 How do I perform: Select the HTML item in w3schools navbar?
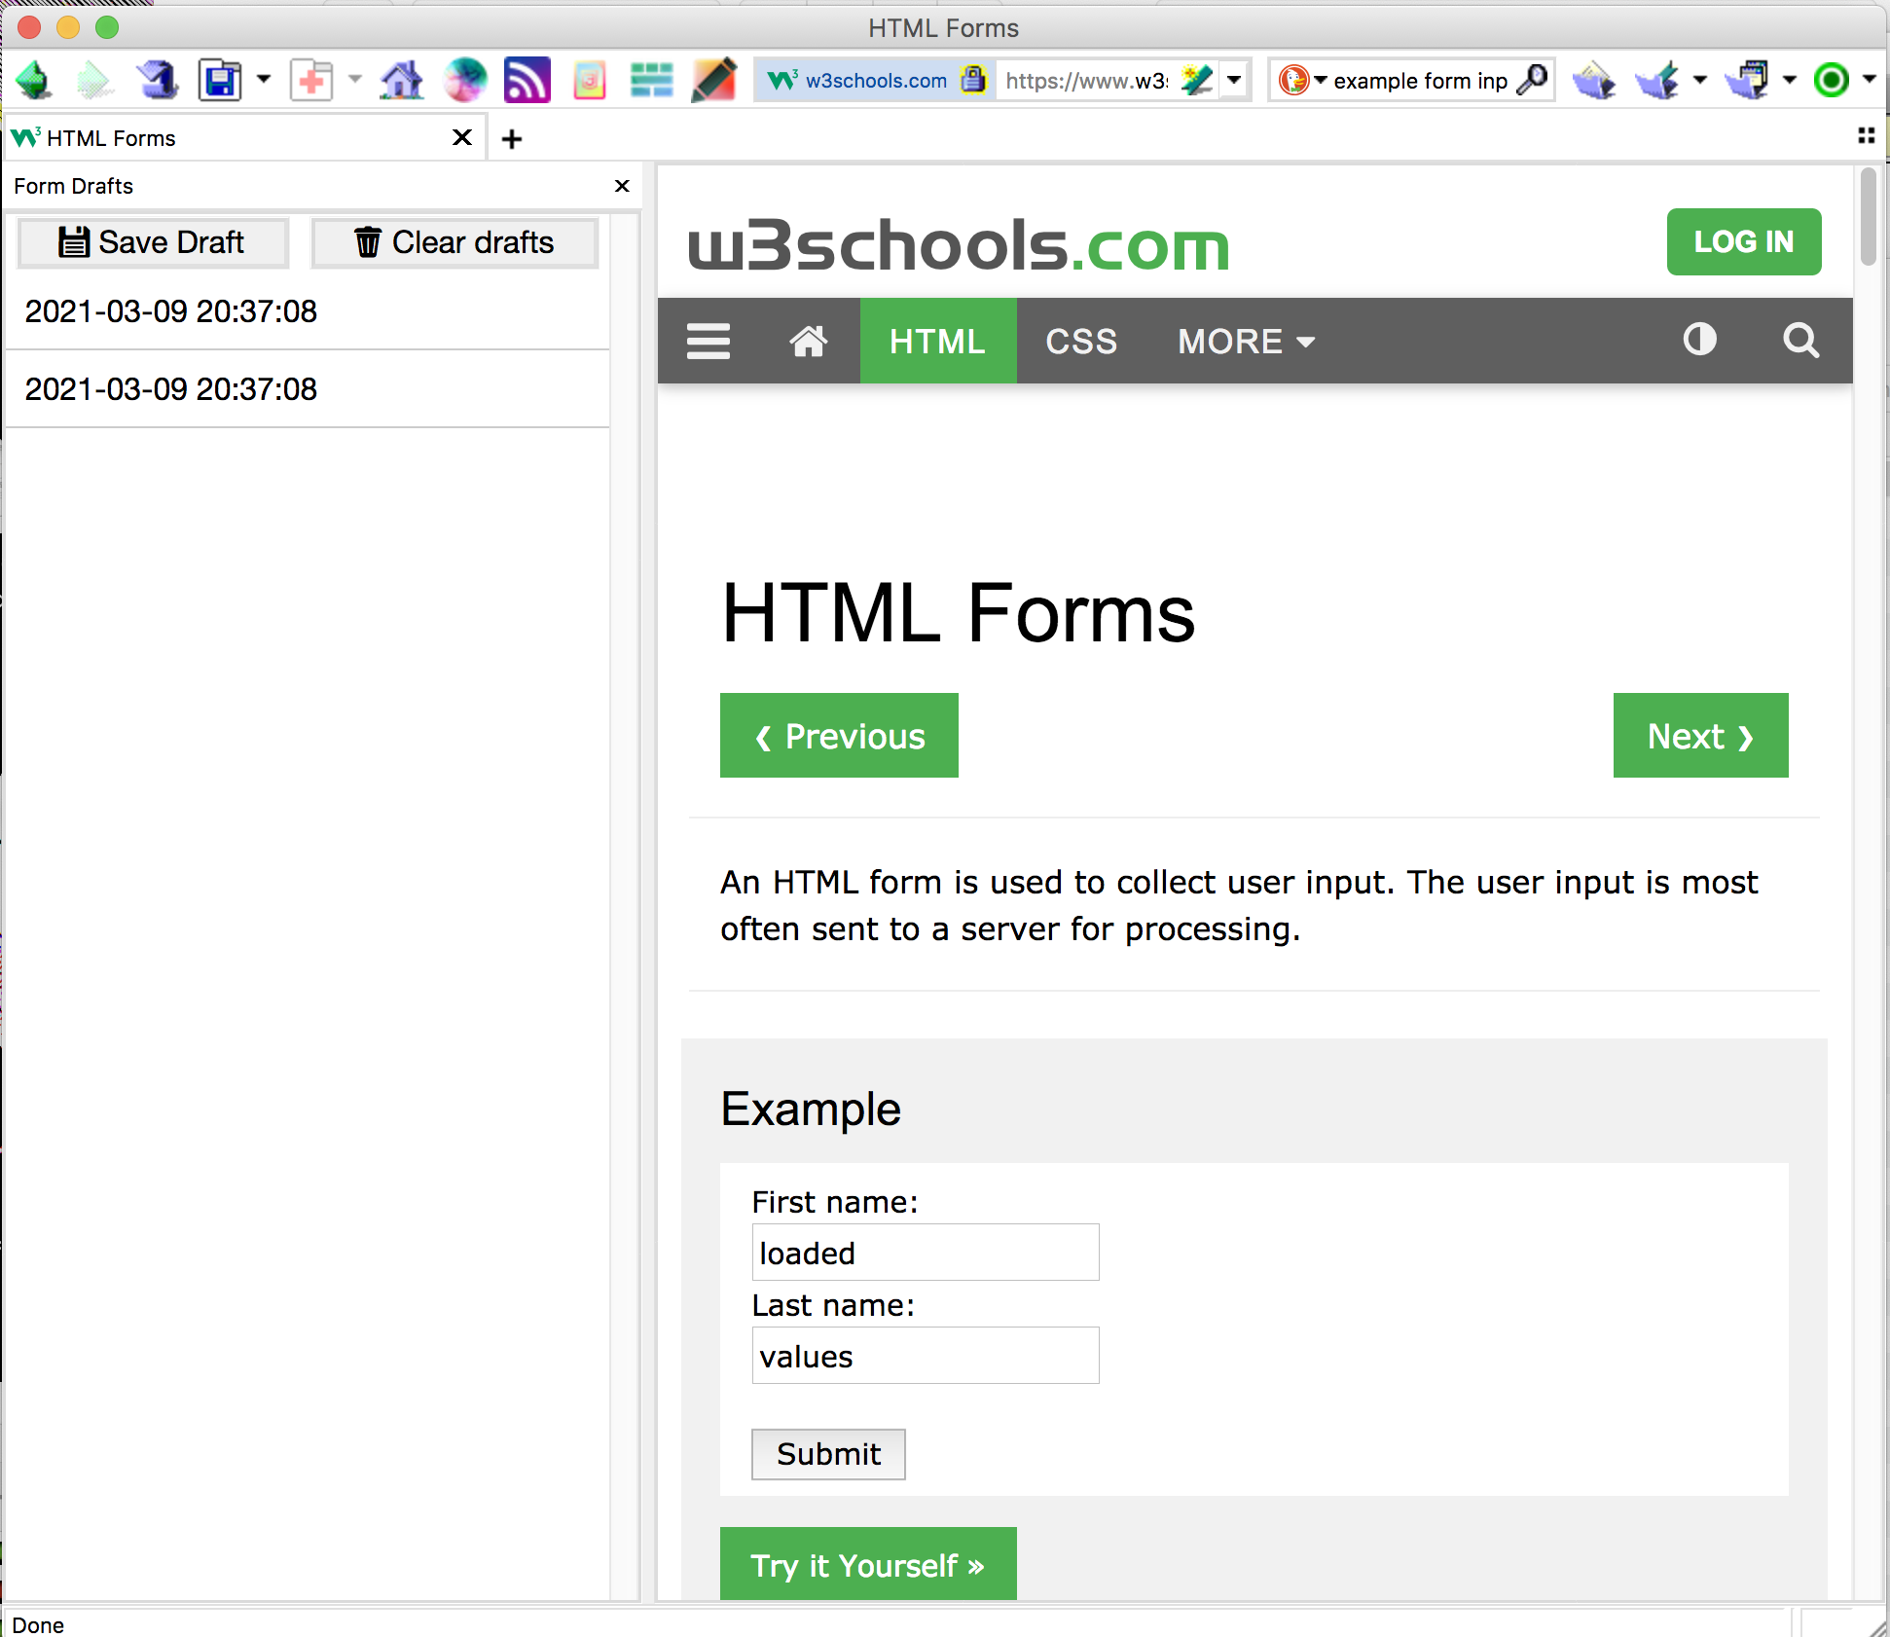(x=938, y=341)
